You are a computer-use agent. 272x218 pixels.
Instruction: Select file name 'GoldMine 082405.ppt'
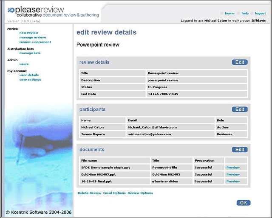[115, 175]
